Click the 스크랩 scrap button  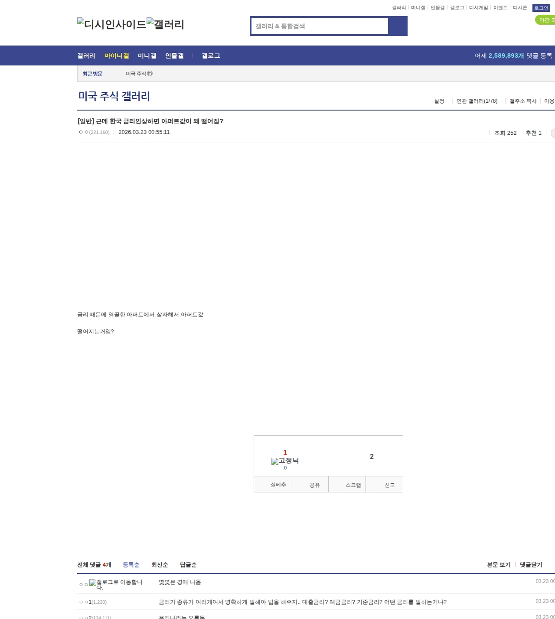(x=347, y=485)
